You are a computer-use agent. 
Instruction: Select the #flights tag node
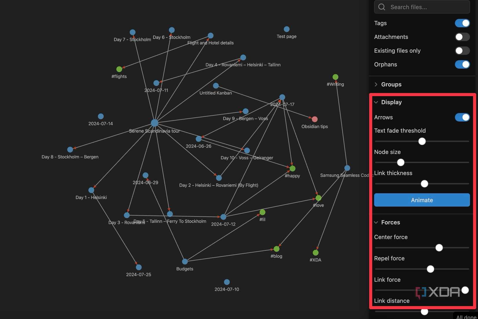pyautogui.click(x=119, y=69)
